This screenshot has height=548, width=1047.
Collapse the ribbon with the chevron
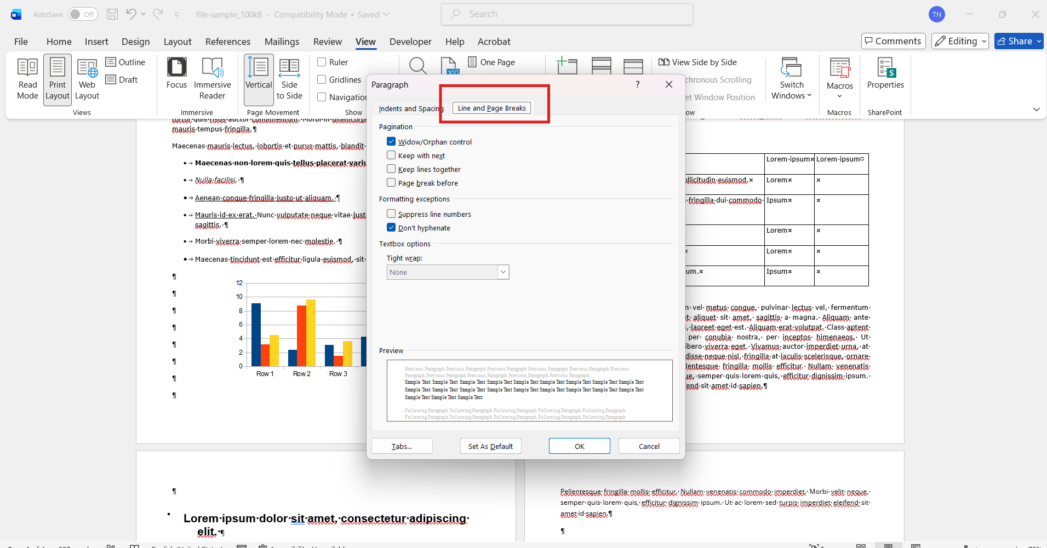(1036, 109)
